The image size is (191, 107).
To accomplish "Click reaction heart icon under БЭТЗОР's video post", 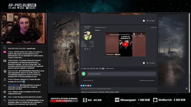I will tap(144, 63).
